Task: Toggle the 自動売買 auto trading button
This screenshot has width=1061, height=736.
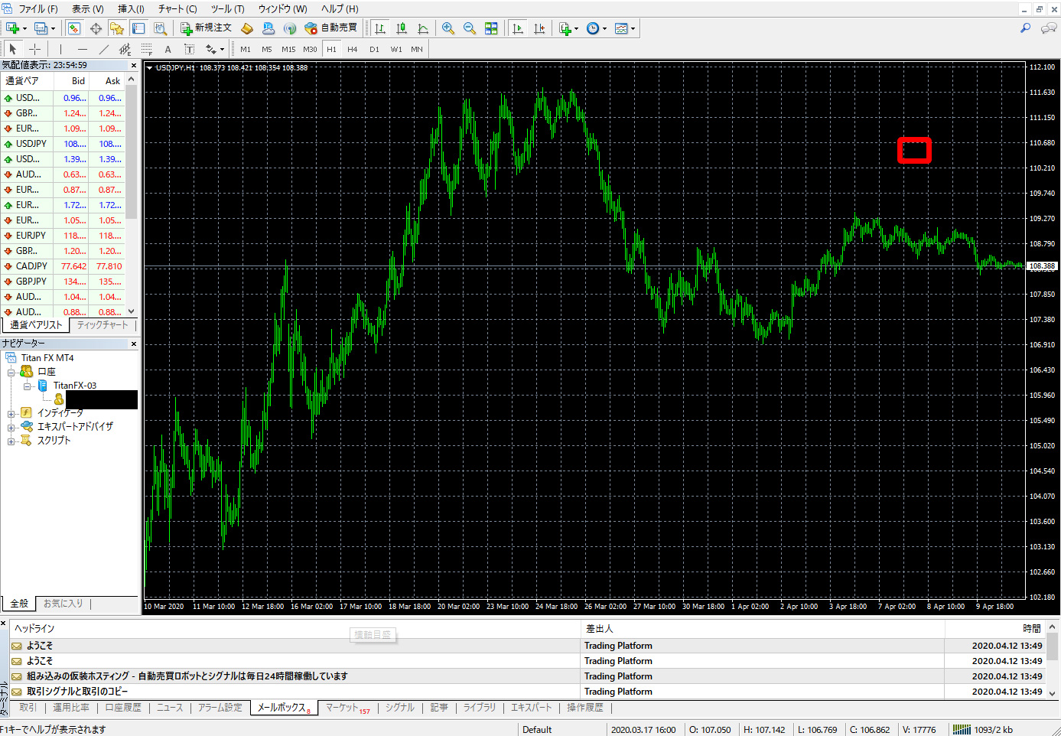Action: [330, 28]
